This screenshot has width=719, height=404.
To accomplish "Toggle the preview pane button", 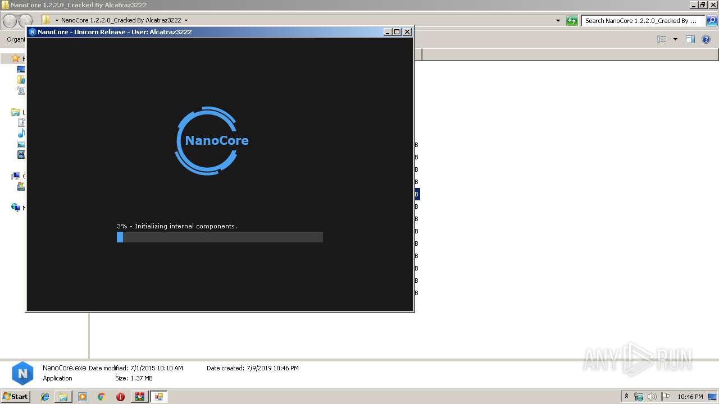I will coord(690,39).
